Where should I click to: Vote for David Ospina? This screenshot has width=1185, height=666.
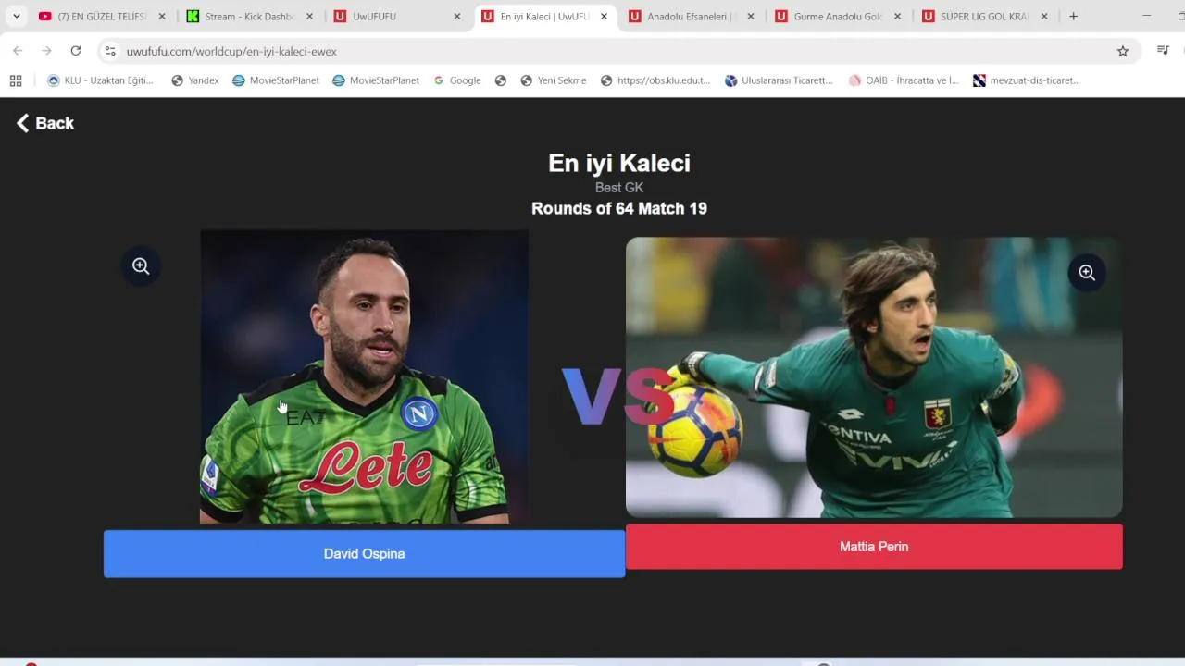(x=364, y=553)
